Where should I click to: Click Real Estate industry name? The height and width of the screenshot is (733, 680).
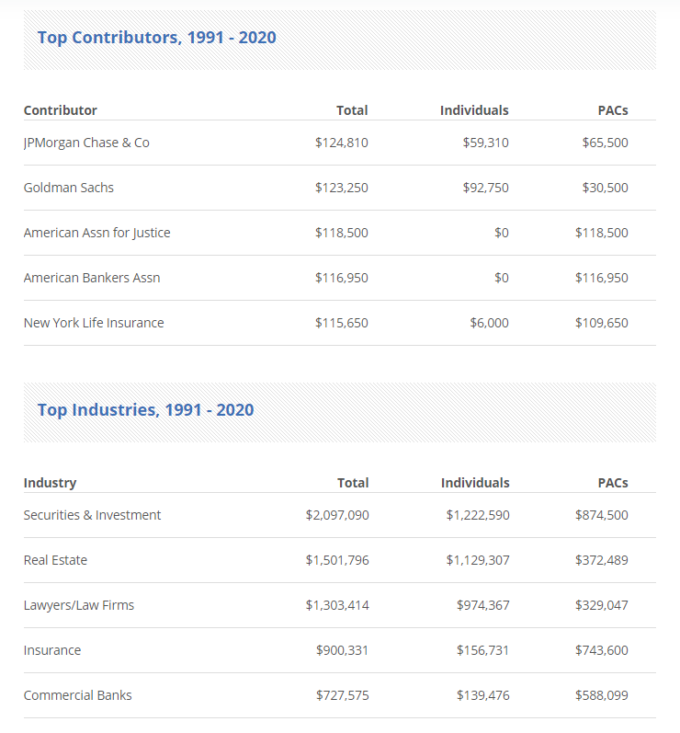(x=55, y=560)
